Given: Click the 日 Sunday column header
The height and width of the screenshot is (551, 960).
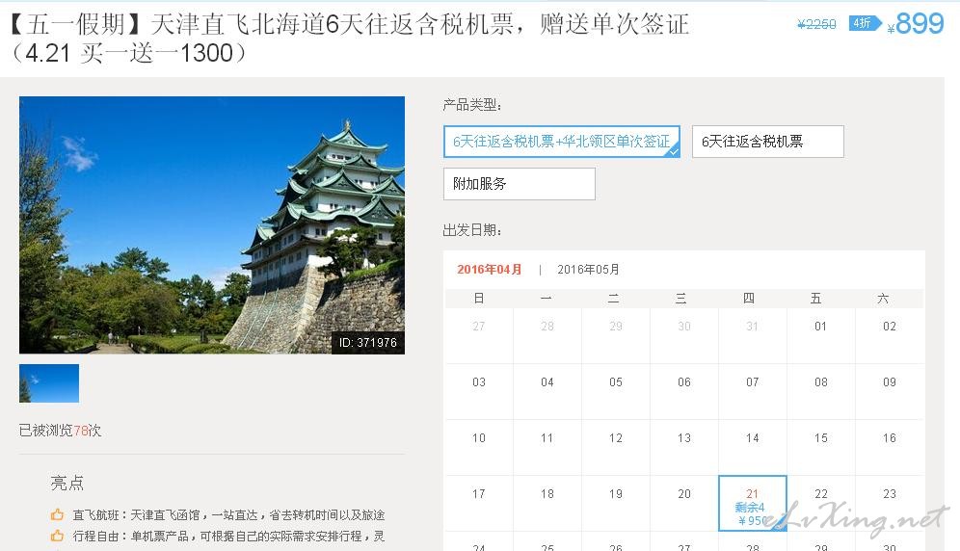Looking at the screenshot, I should [479, 299].
